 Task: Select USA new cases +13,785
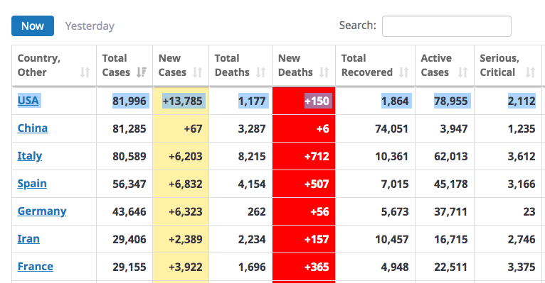(182, 101)
